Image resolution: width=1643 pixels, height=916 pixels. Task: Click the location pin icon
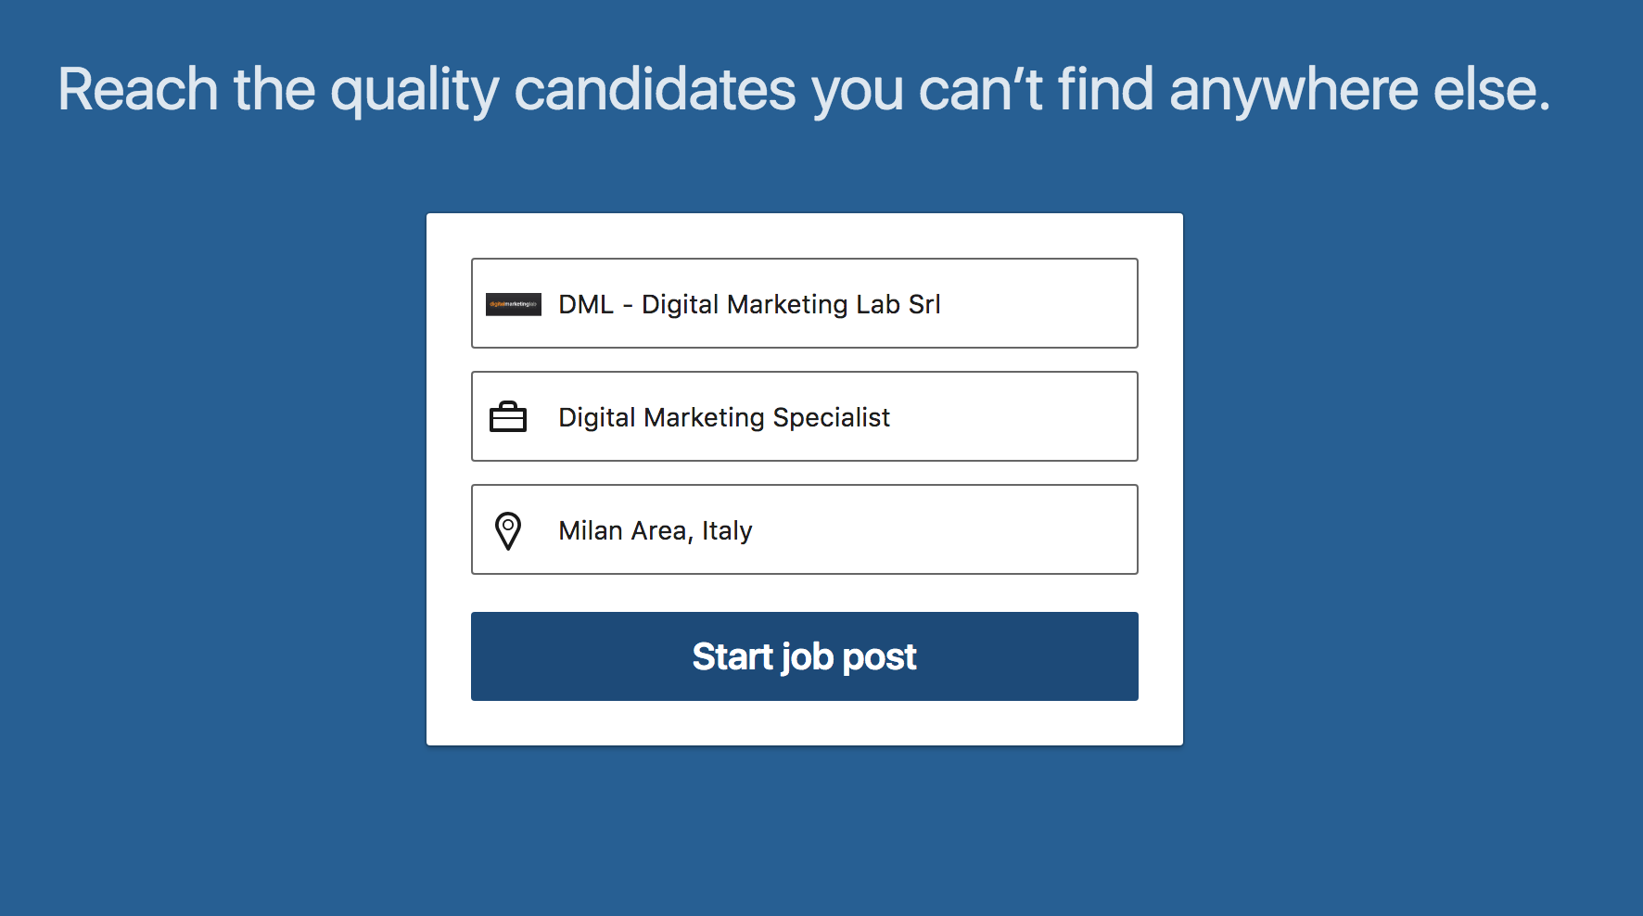[508, 531]
